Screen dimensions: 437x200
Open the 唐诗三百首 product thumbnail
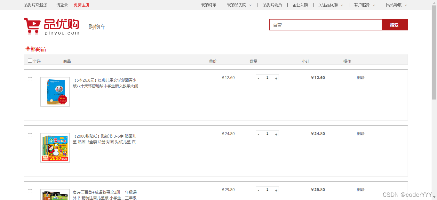[55, 195]
